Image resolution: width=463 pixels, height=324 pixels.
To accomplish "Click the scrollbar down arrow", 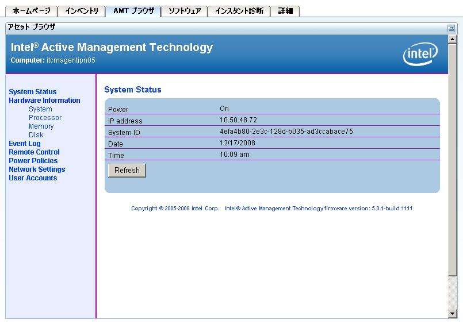I will 453,314.
